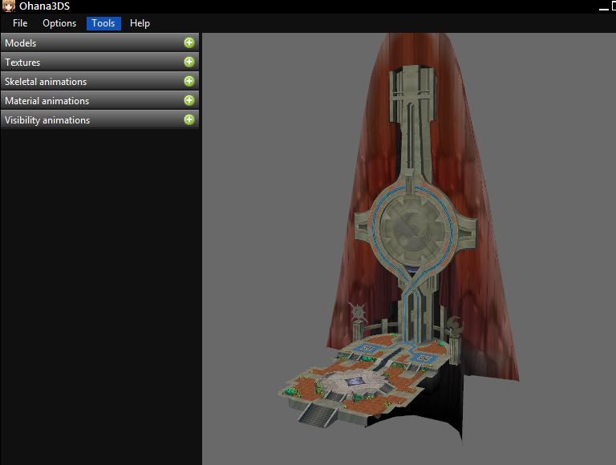616x465 pixels.
Task: Click the Ohana3DS app icon in title bar
Action: (x=9, y=6)
